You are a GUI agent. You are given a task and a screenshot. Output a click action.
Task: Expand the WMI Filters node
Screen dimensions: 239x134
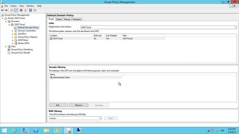click(12, 40)
